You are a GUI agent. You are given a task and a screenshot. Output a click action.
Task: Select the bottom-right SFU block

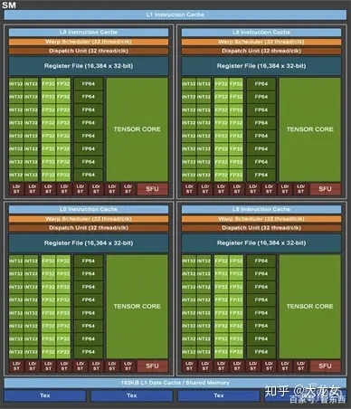click(325, 366)
